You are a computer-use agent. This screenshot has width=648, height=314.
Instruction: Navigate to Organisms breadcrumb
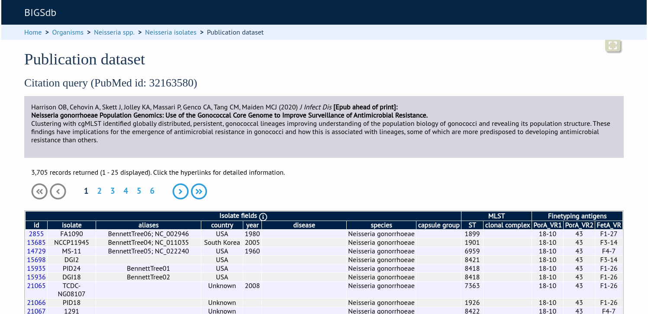coord(68,32)
